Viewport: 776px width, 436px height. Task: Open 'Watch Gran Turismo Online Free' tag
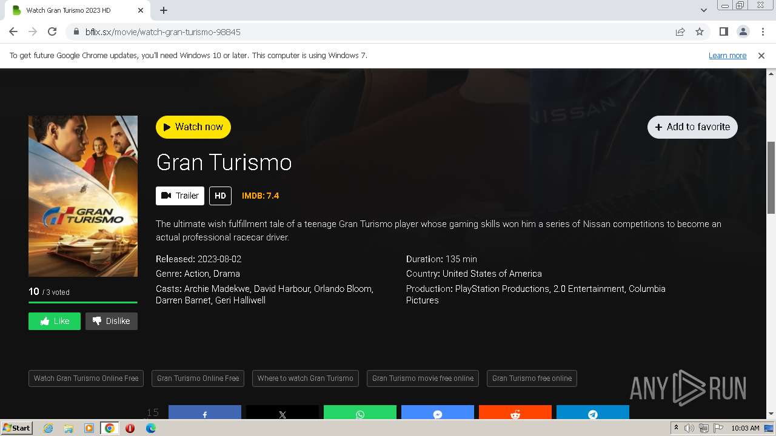86,378
